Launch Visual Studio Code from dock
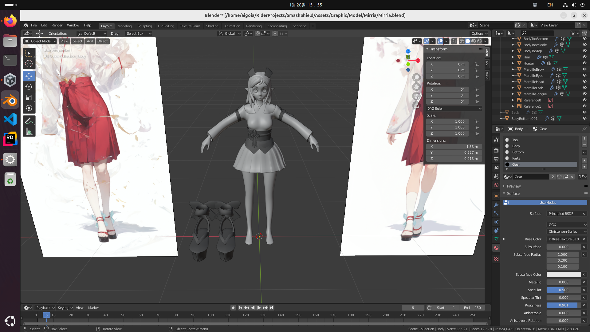The image size is (590, 332). coord(10,119)
